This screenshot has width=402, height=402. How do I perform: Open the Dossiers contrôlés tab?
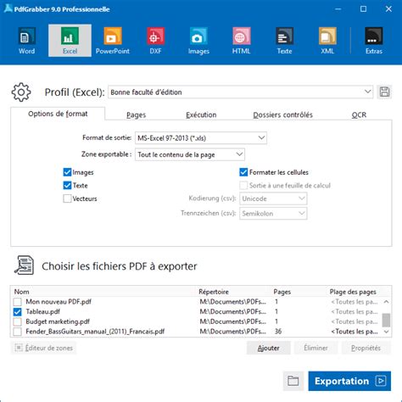(x=282, y=114)
